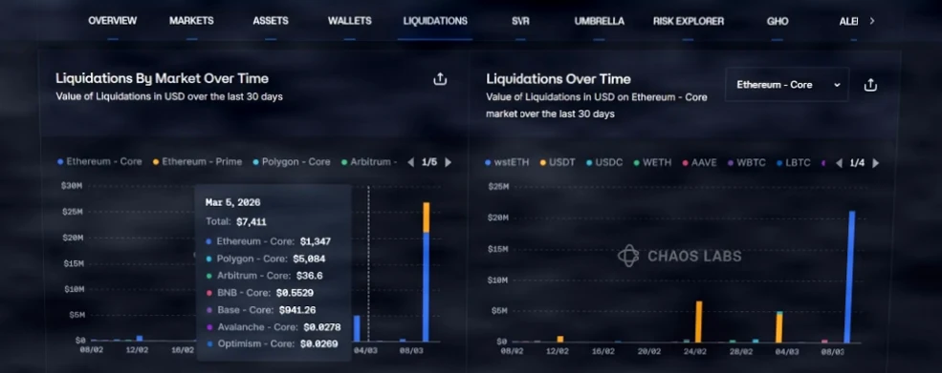The width and height of the screenshot is (942, 373).
Task: Click 'Liquidations Over Time' heading
Action: pos(559,79)
